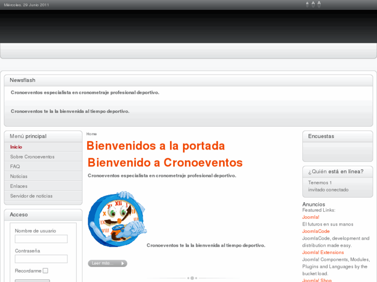Open Enlaces from main menu
Viewport: 377px width, 282px height.
pos(43,186)
